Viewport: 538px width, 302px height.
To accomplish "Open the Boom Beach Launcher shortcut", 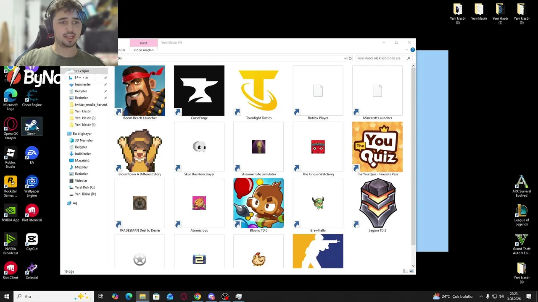I will click(x=140, y=93).
